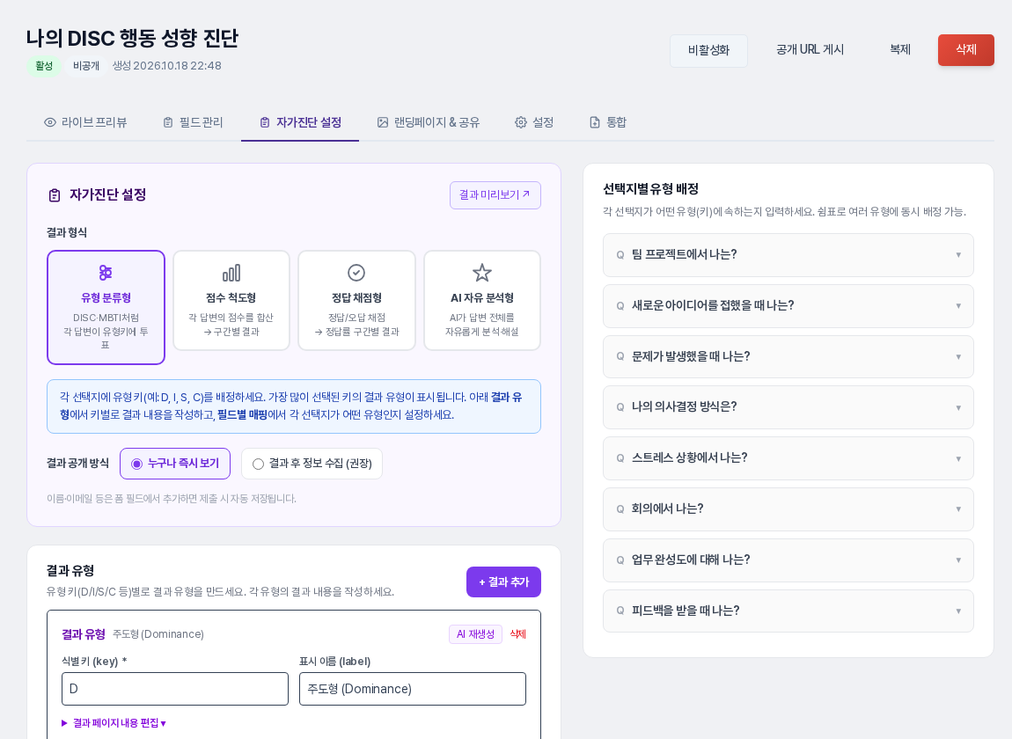Click the 표시 이름 (label) input field
Viewport: 1012px width, 739px height.
click(413, 690)
